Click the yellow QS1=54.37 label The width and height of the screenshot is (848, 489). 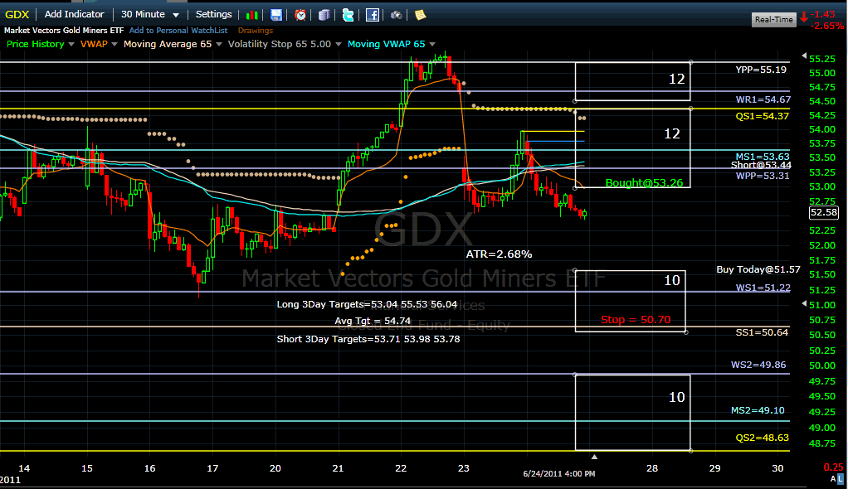pyautogui.click(x=762, y=116)
